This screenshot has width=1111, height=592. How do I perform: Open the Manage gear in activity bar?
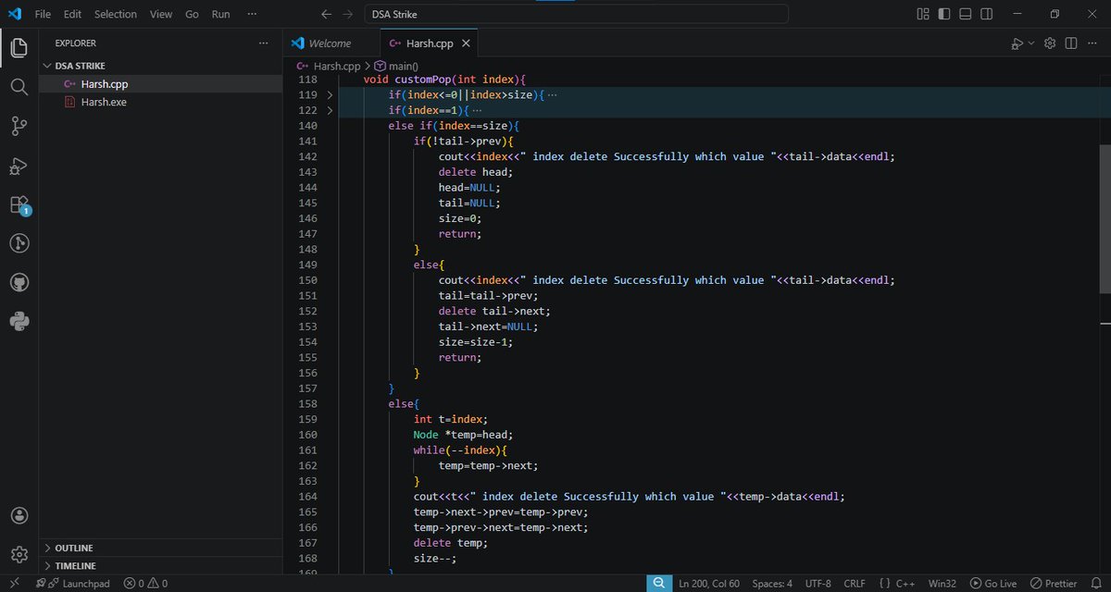click(19, 554)
